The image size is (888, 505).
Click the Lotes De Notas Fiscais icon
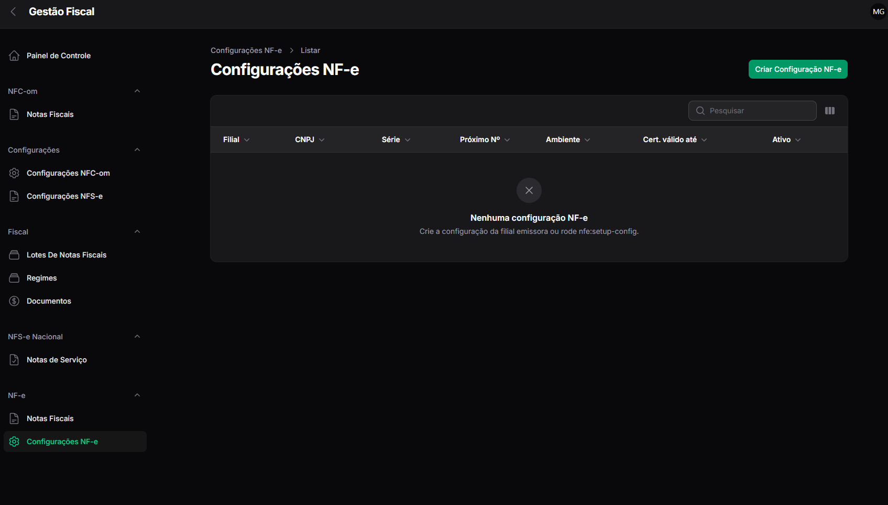pos(14,255)
